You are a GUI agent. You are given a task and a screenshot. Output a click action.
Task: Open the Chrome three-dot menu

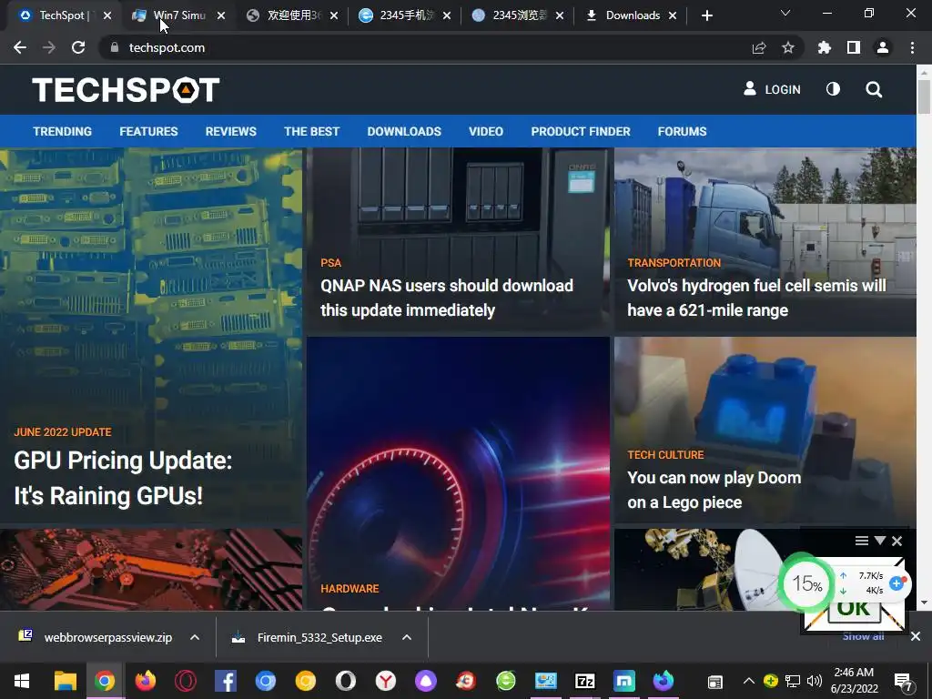[x=912, y=47]
